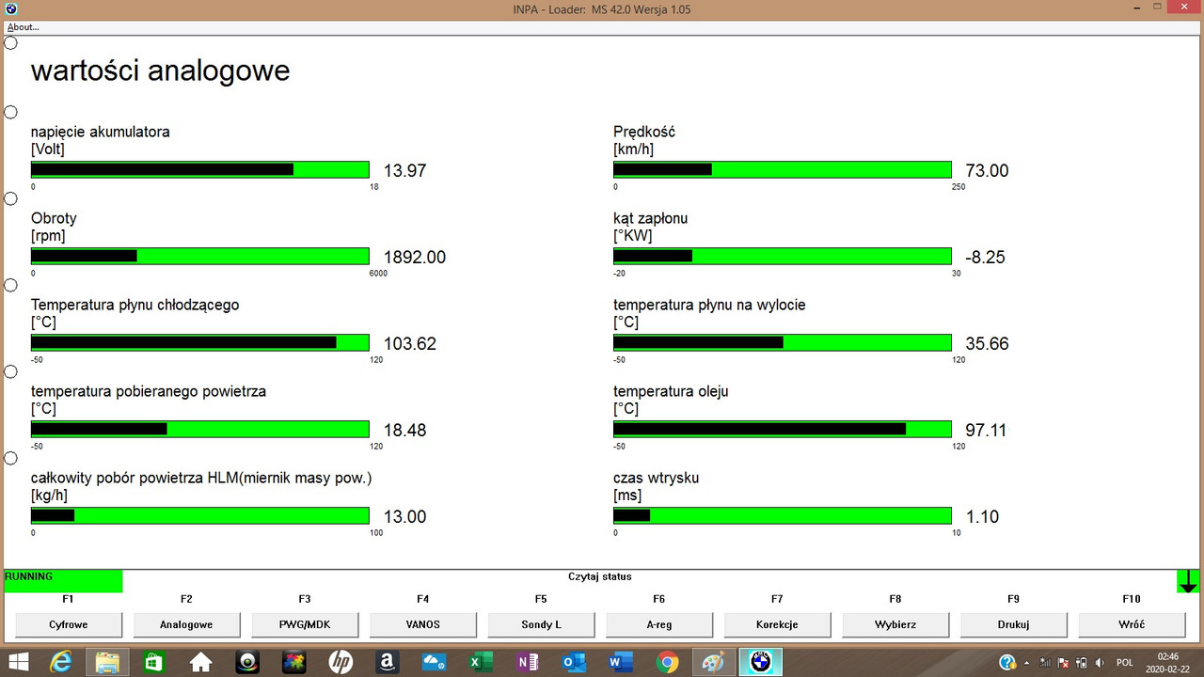Viewport: 1204px width, 677px height.
Task: Open the About... menu
Action: coord(24,27)
